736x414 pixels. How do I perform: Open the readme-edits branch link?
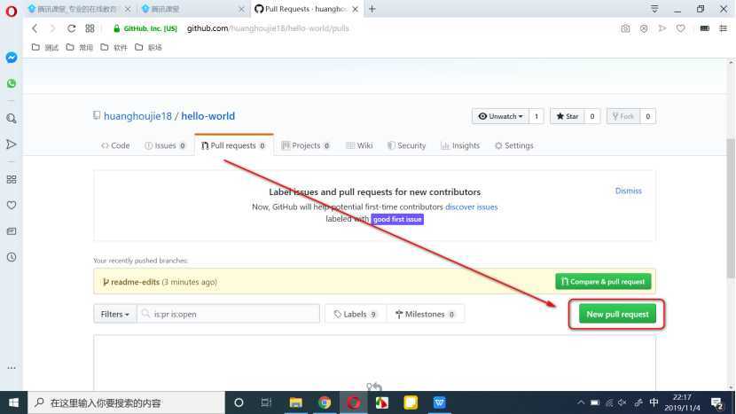[135, 282]
